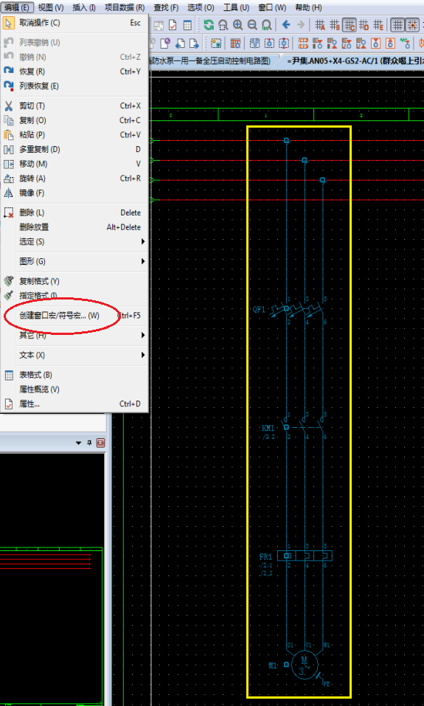
Task: Toggle grid size A
Action: click(320, 25)
